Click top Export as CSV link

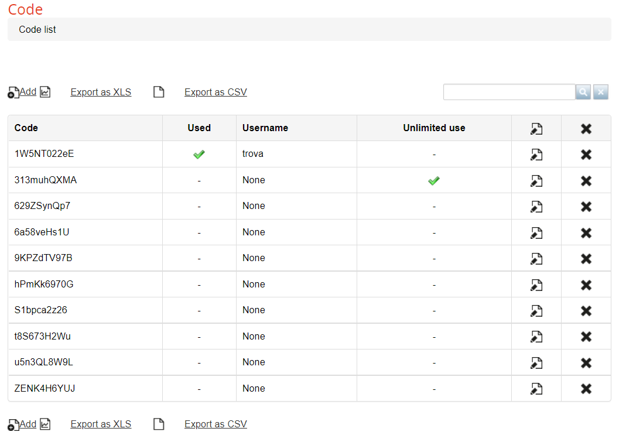(216, 92)
